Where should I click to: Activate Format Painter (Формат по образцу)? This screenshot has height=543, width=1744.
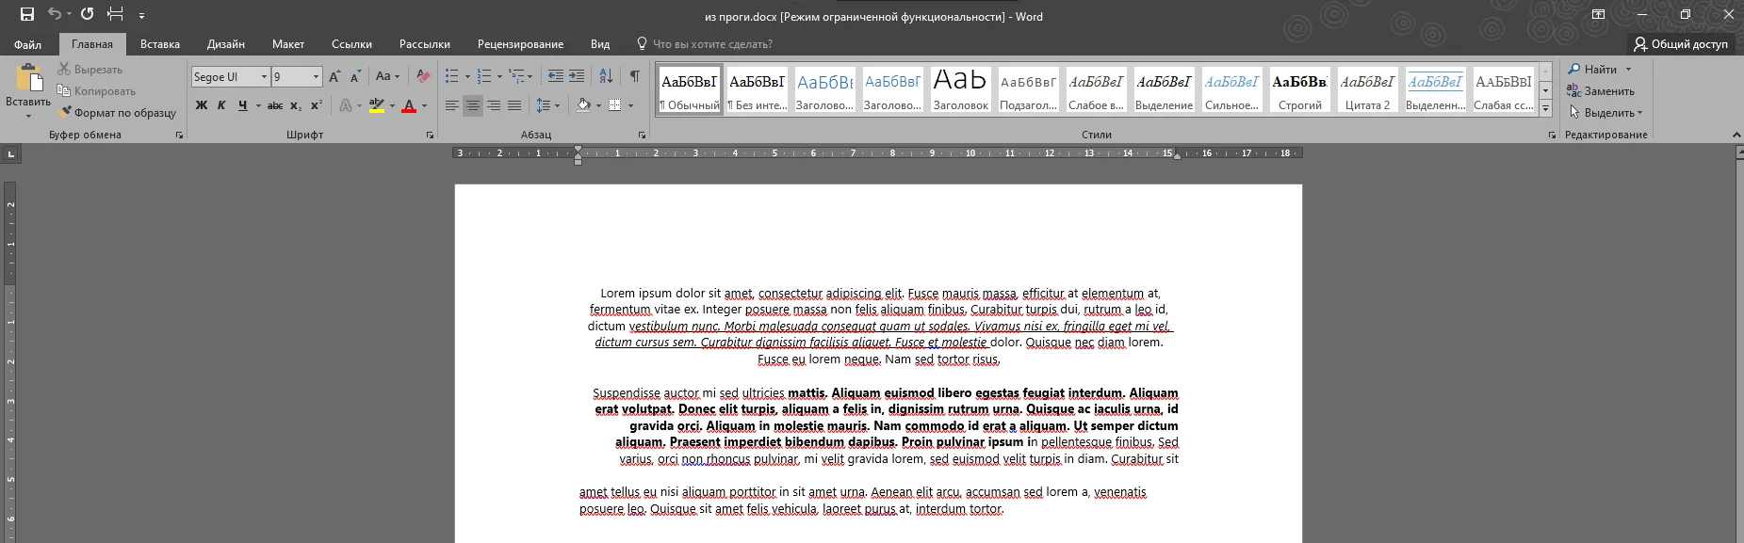[118, 113]
